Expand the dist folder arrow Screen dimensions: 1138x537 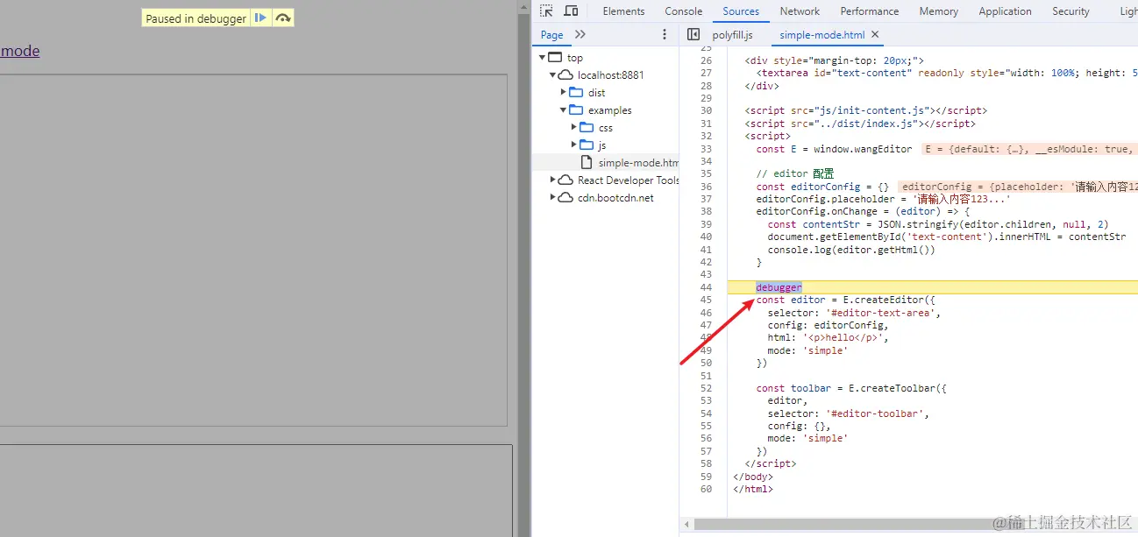coord(564,92)
